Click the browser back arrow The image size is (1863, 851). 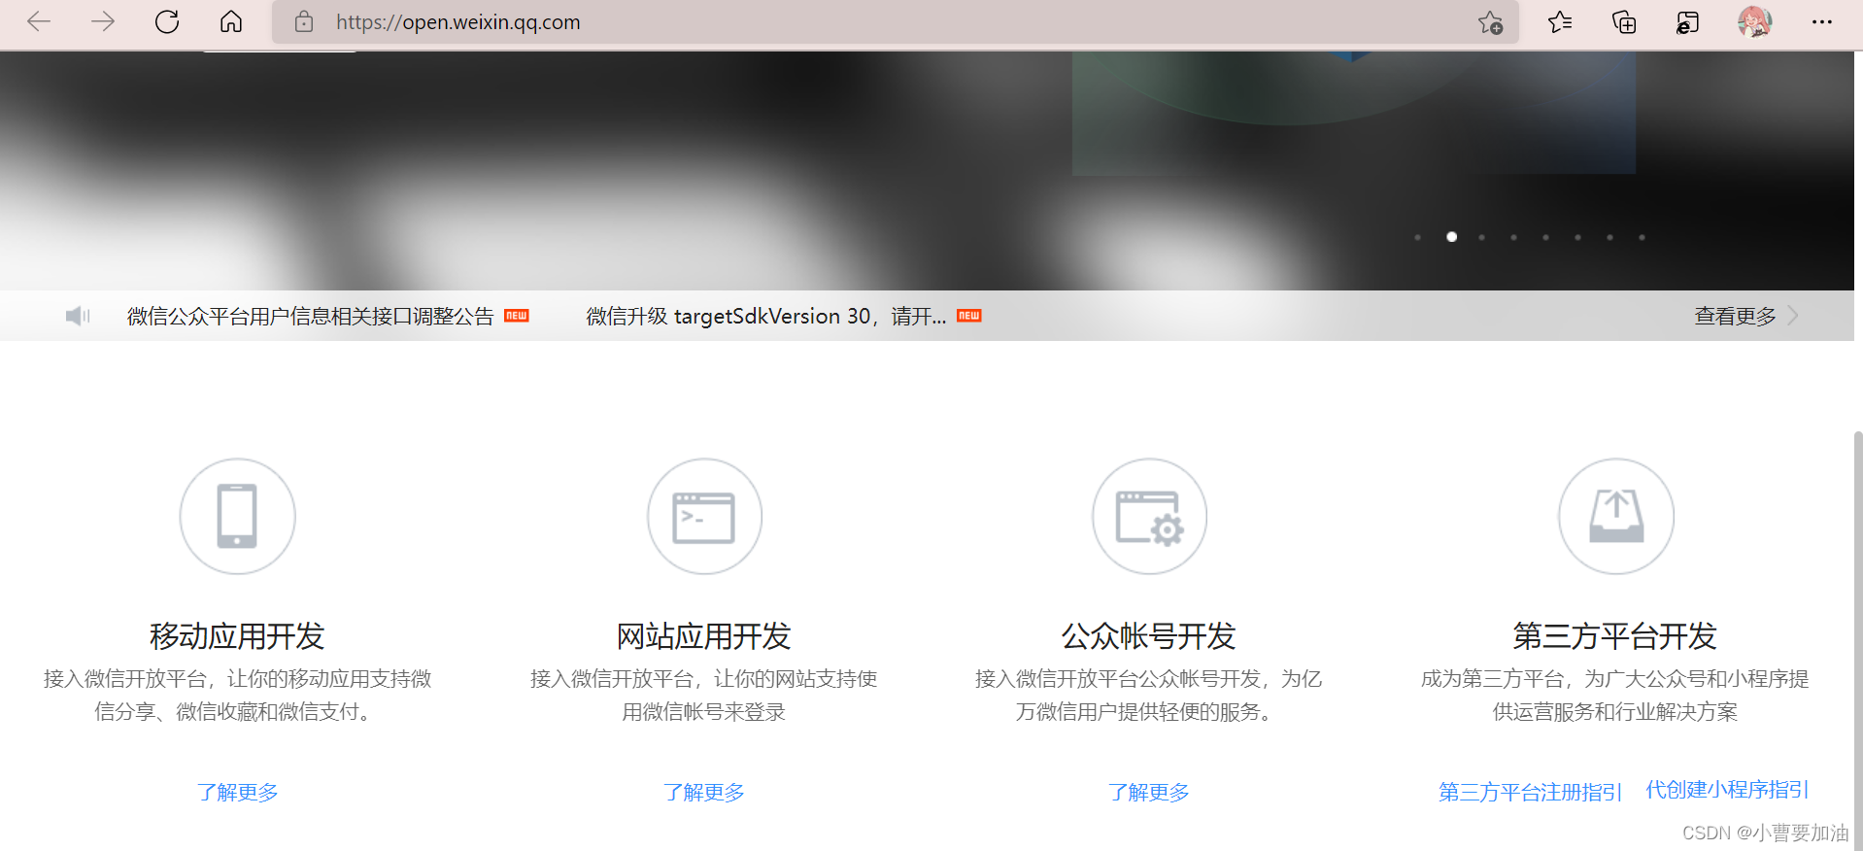[39, 21]
